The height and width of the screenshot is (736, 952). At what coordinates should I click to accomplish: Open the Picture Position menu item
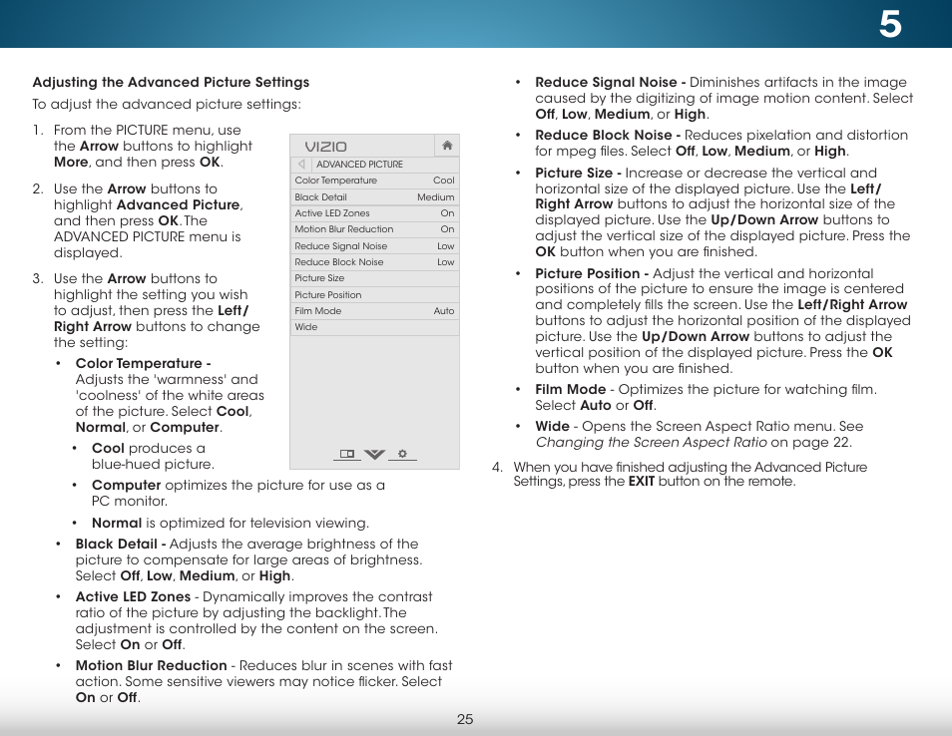374,295
